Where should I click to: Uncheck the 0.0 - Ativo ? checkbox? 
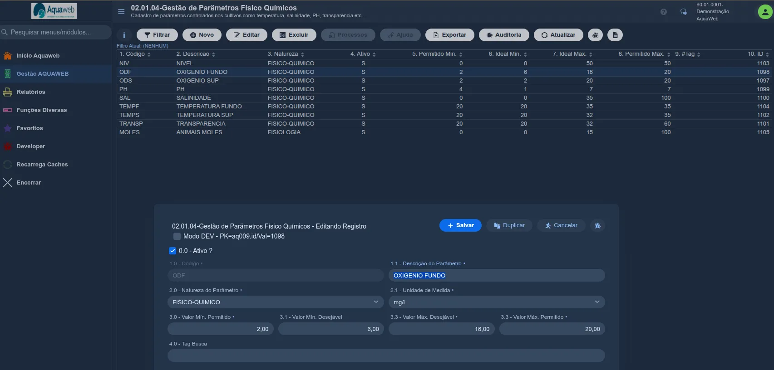point(173,251)
